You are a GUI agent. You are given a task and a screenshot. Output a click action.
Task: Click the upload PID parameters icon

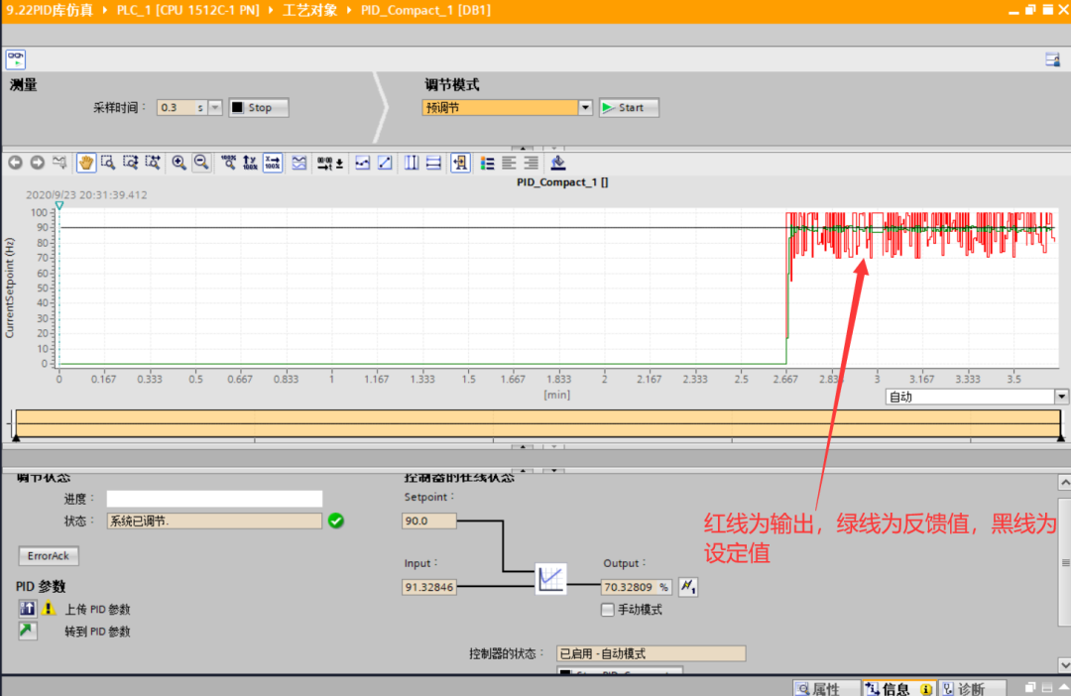coord(28,608)
